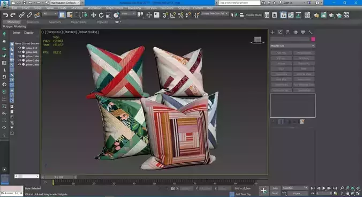Image resolution: width=362 pixels, height=197 pixels.
Task: Open the Create tab plus icon
Action: (x=273, y=32)
